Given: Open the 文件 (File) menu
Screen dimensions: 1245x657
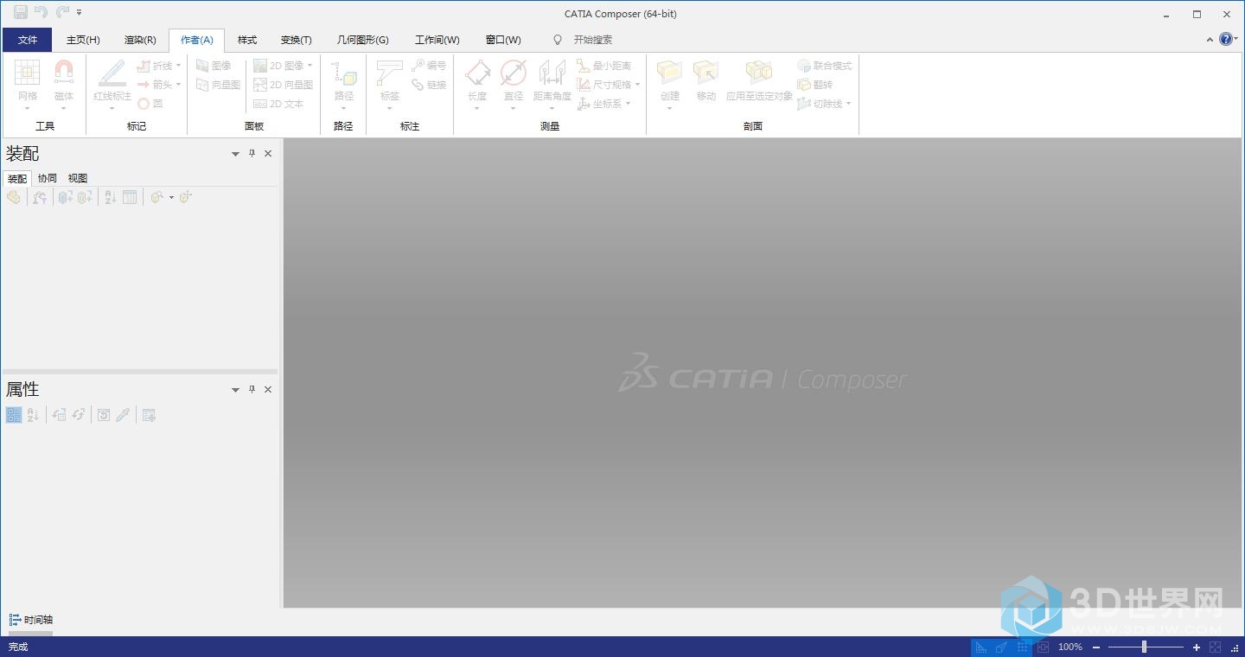Looking at the screenshot, I should click(28, 40).
